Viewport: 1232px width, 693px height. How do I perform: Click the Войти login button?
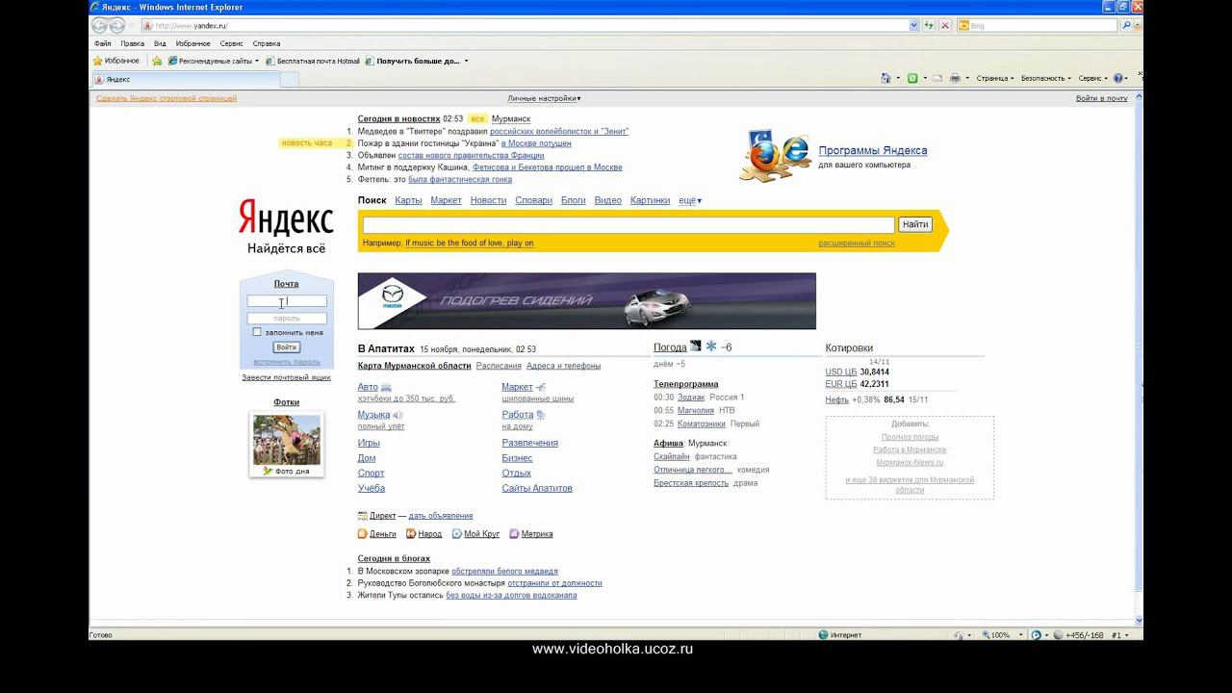286,347
